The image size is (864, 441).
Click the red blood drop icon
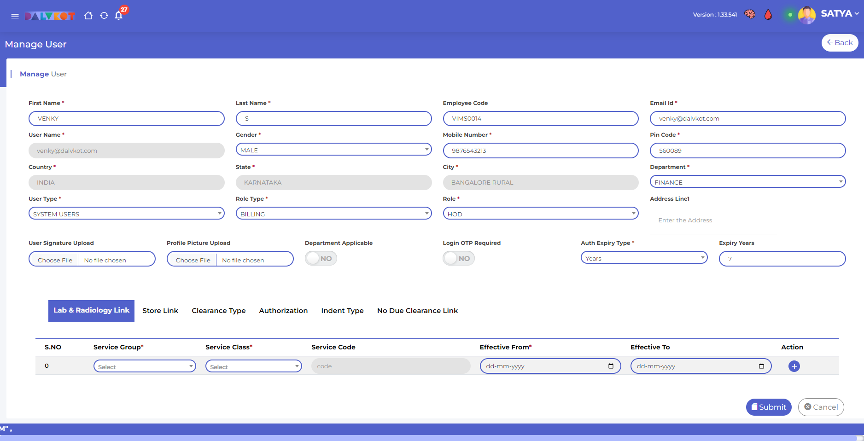pos(768,15)
